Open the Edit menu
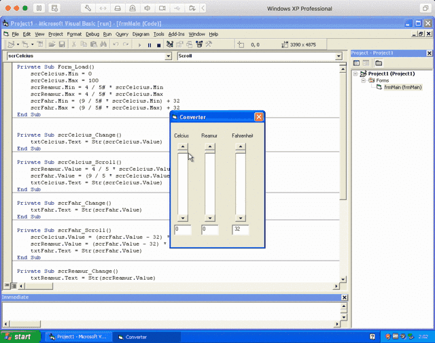Image resolution: width=435 pixels, height=343 pixels. (27, 34)
